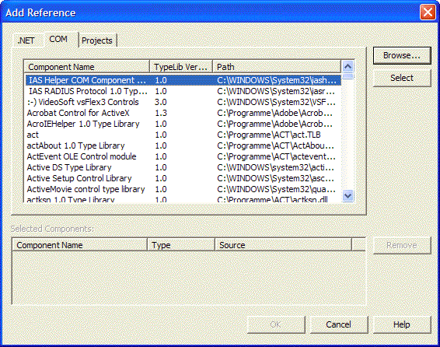Click Type header in Selected Components
440x347 pixels.
tap(181, 245)
